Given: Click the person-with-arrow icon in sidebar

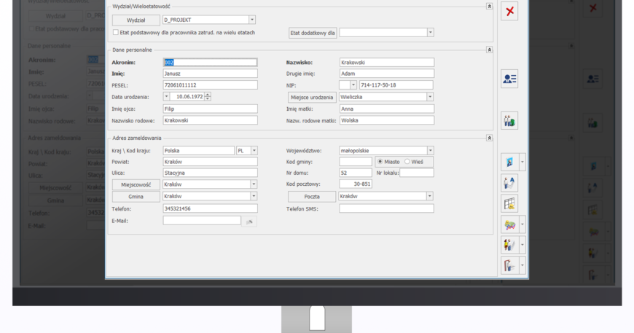Looking at the screenshot, I should click(x=509, y=183).
